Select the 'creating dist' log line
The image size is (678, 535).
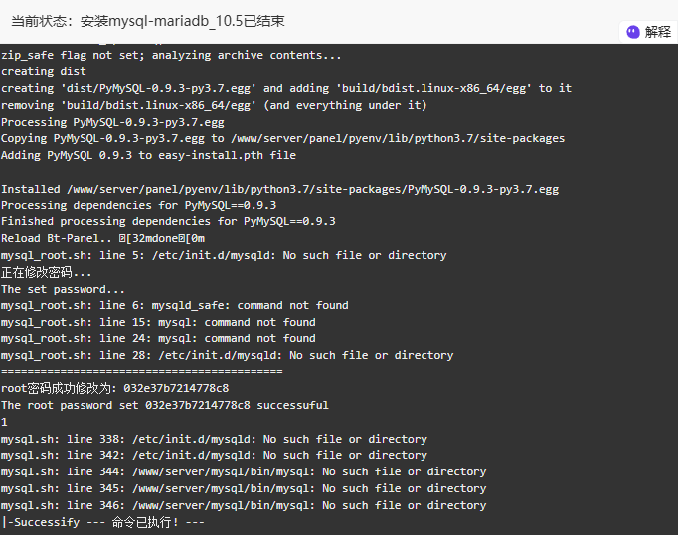(43, 71)
